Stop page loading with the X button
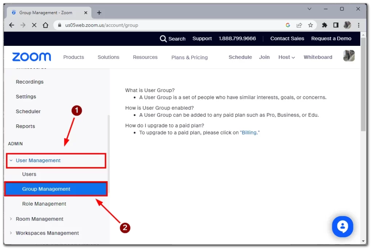The image size is (373, 251). [34, 25]
